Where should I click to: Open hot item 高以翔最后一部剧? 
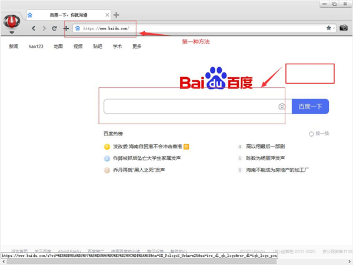(x=265, y=147)
